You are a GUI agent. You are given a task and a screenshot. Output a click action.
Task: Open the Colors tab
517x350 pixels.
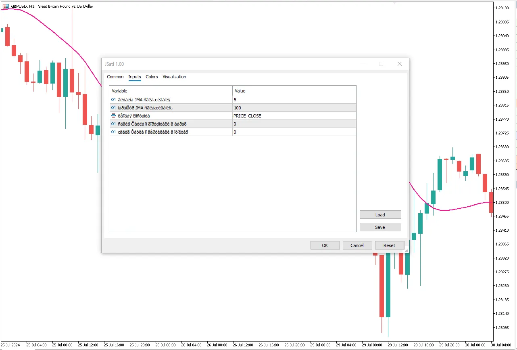pos(152,77)
